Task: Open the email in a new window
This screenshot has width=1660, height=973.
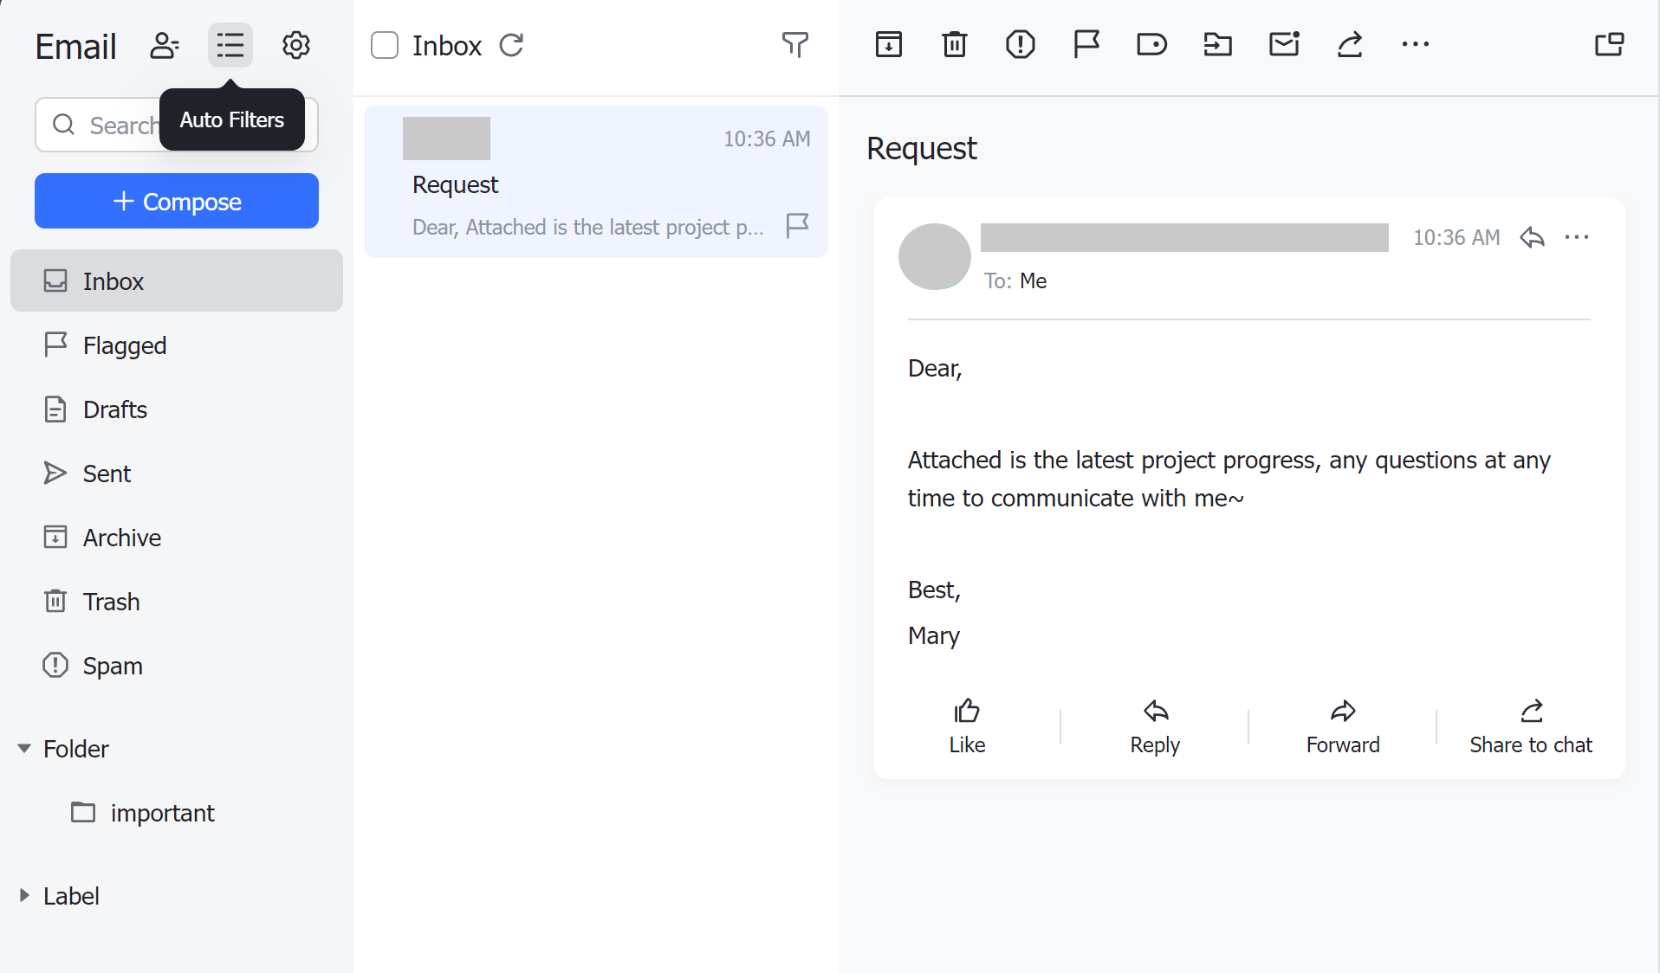Action: pyautogui.click(x=1609, y=44)
